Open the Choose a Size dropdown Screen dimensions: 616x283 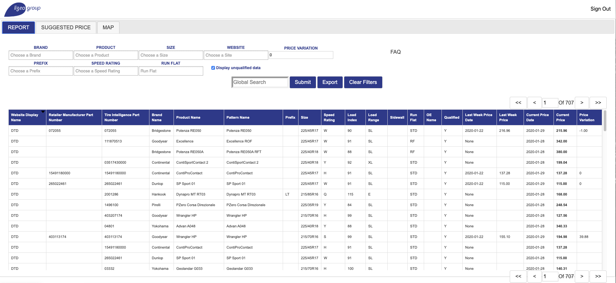[x=171, y=55]
